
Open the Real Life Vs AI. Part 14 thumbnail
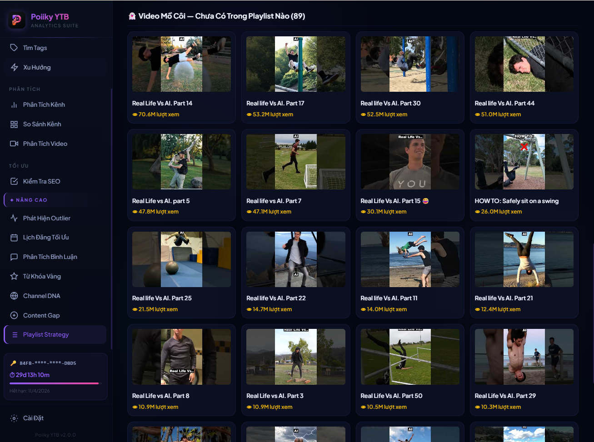(181, 65)
